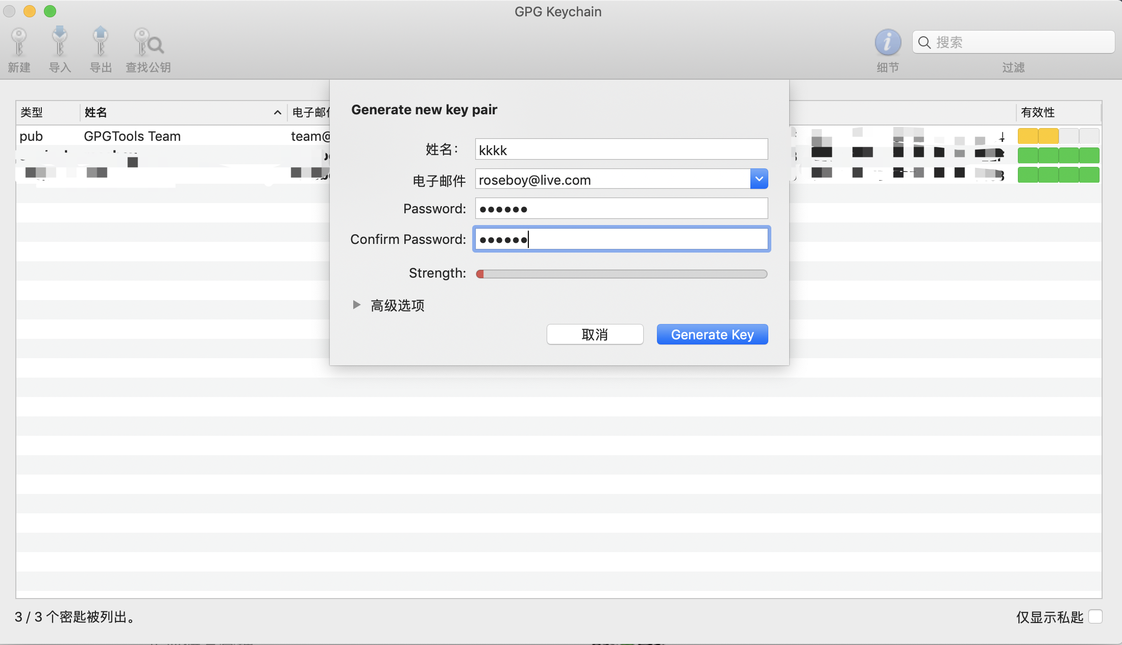Click the password Strength indicator bar
1122x645 pixels.
pos(621,274)
